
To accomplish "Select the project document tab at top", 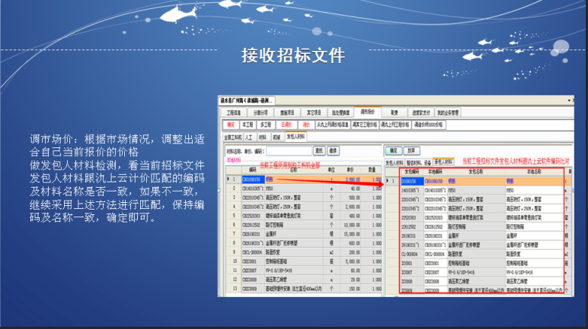I will click(247, 101).
